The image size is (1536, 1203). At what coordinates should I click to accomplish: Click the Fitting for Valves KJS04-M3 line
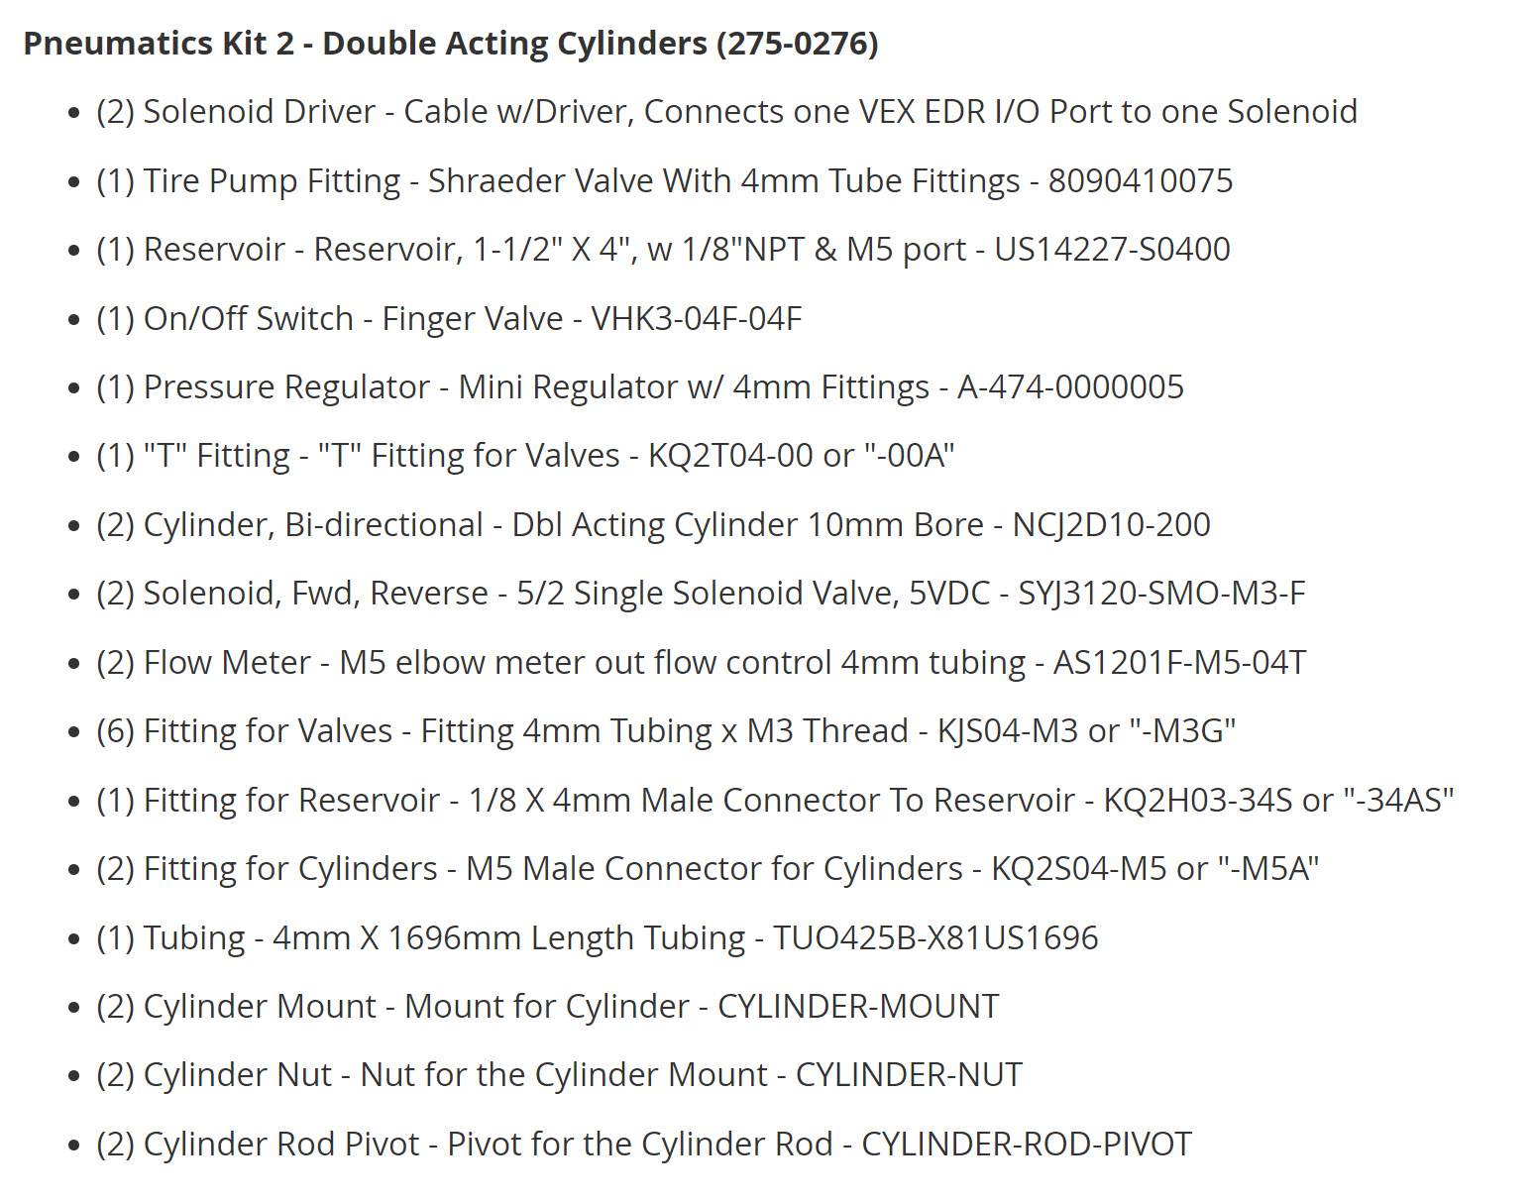[x=665, y=731]
